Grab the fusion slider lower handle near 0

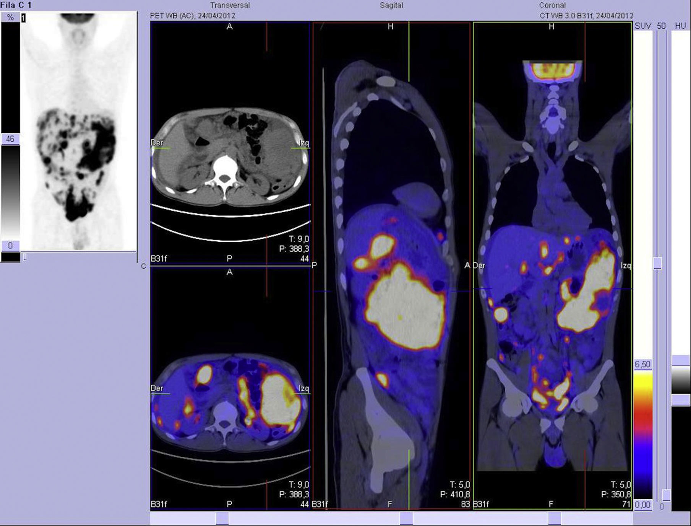point(666,495)
